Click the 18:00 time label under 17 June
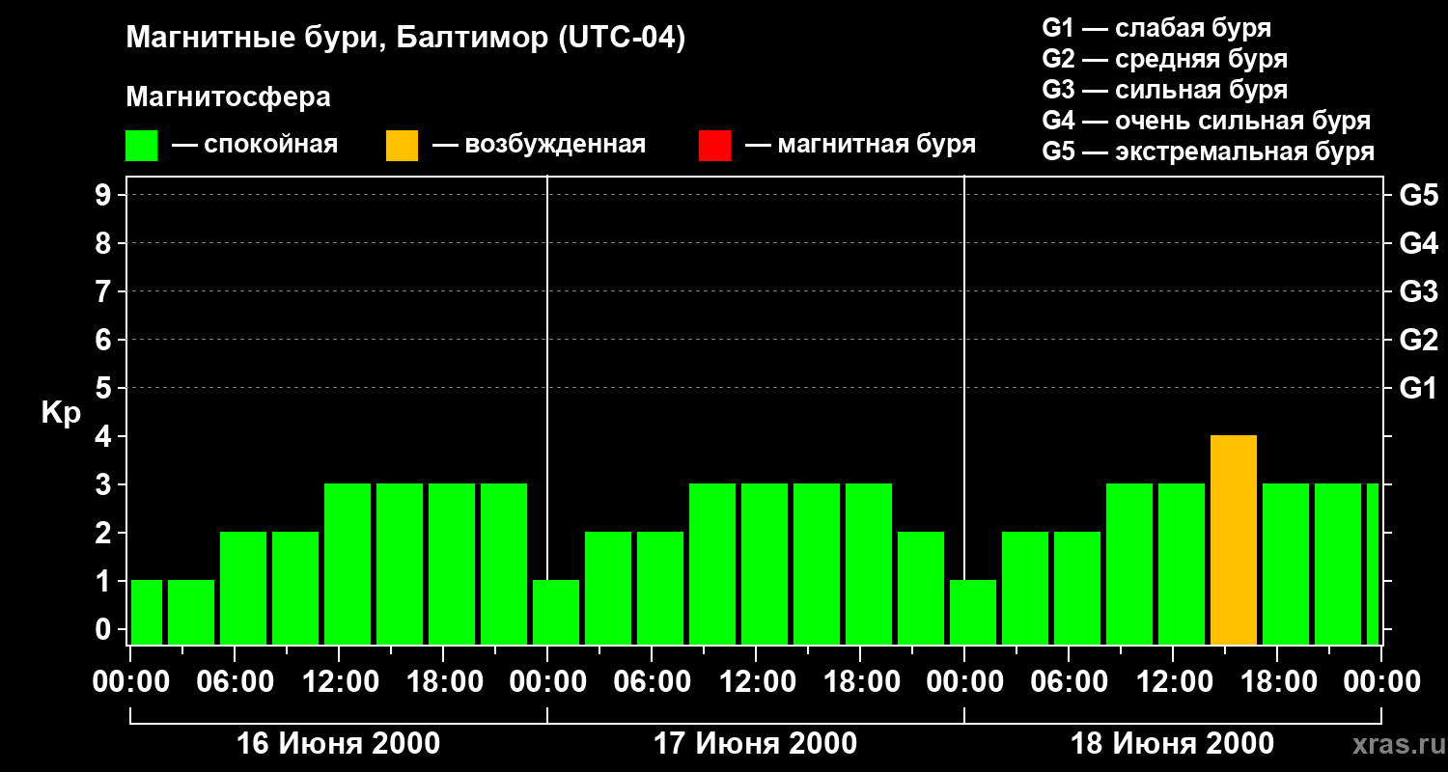 (860, 682)
